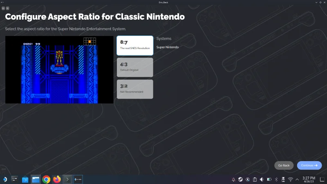Open the Steam tray icon
The width and height of the screenshot is (327, 184).
[240, 180]
